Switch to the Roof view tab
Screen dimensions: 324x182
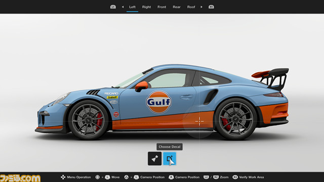pyautogui.click(x=191, y=7)
